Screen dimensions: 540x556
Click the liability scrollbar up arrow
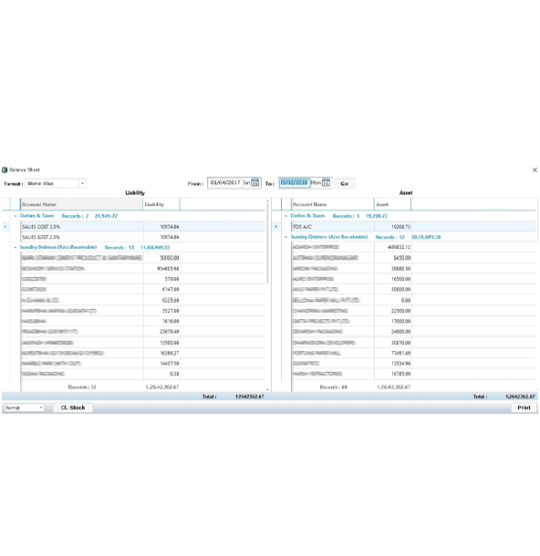coord(267,201)
